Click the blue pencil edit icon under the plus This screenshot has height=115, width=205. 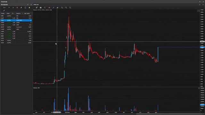(x=4, y=11)
